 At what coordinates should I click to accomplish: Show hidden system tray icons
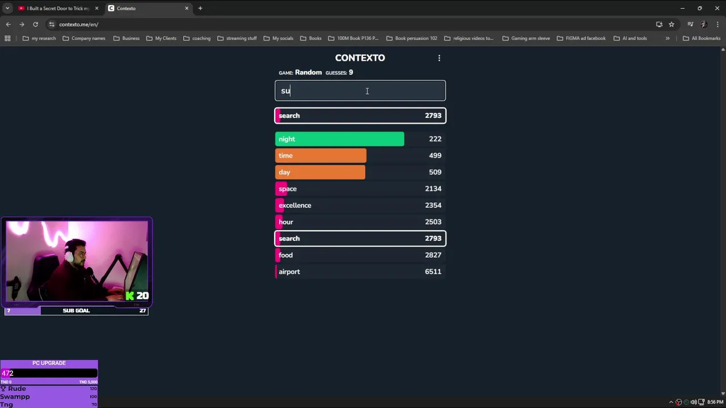pos(671,402)
